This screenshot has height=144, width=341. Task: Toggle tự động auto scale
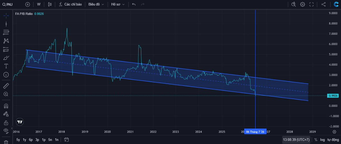coord(333,140)
